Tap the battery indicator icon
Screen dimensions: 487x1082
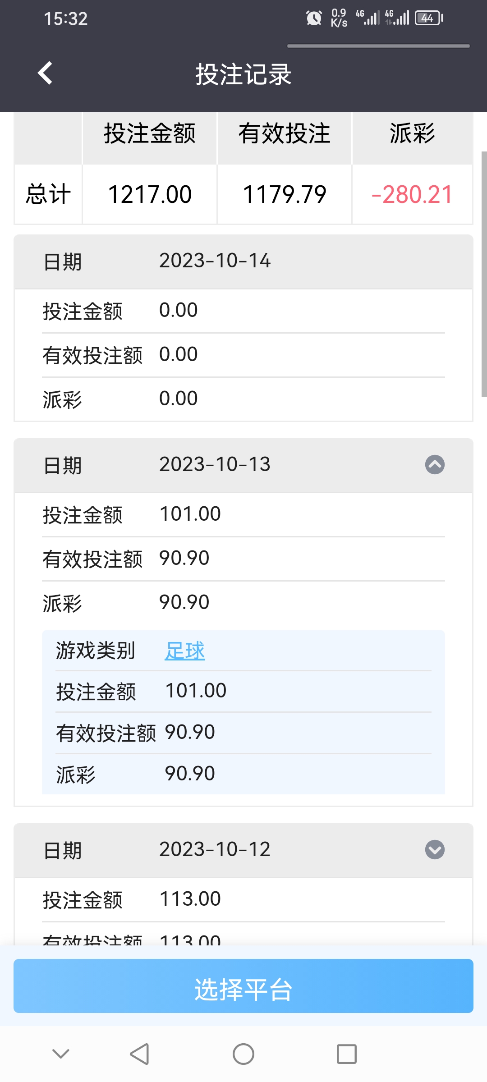(429, 18)
